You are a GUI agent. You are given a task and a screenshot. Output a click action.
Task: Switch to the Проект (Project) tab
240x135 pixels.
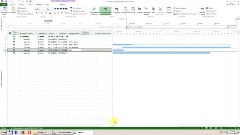(x=39, y=4)
